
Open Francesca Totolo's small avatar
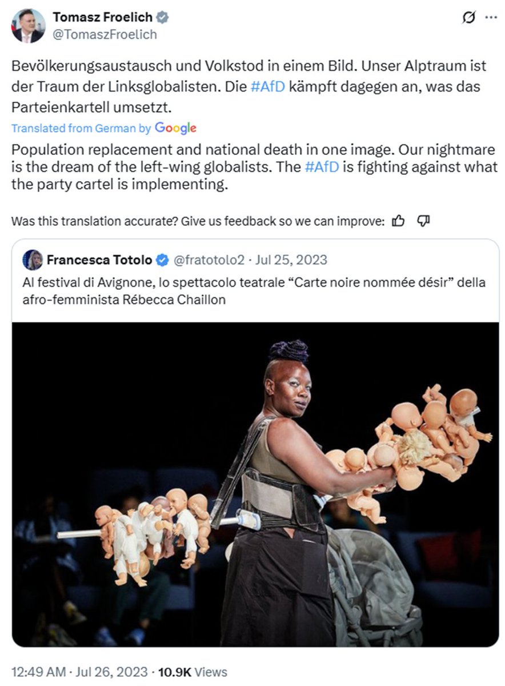tap(33, 260)
